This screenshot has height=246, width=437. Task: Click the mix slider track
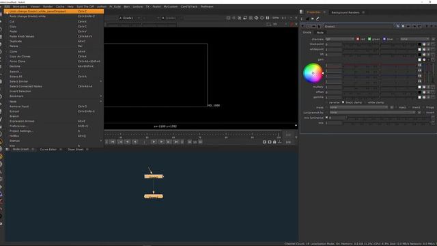386,123
